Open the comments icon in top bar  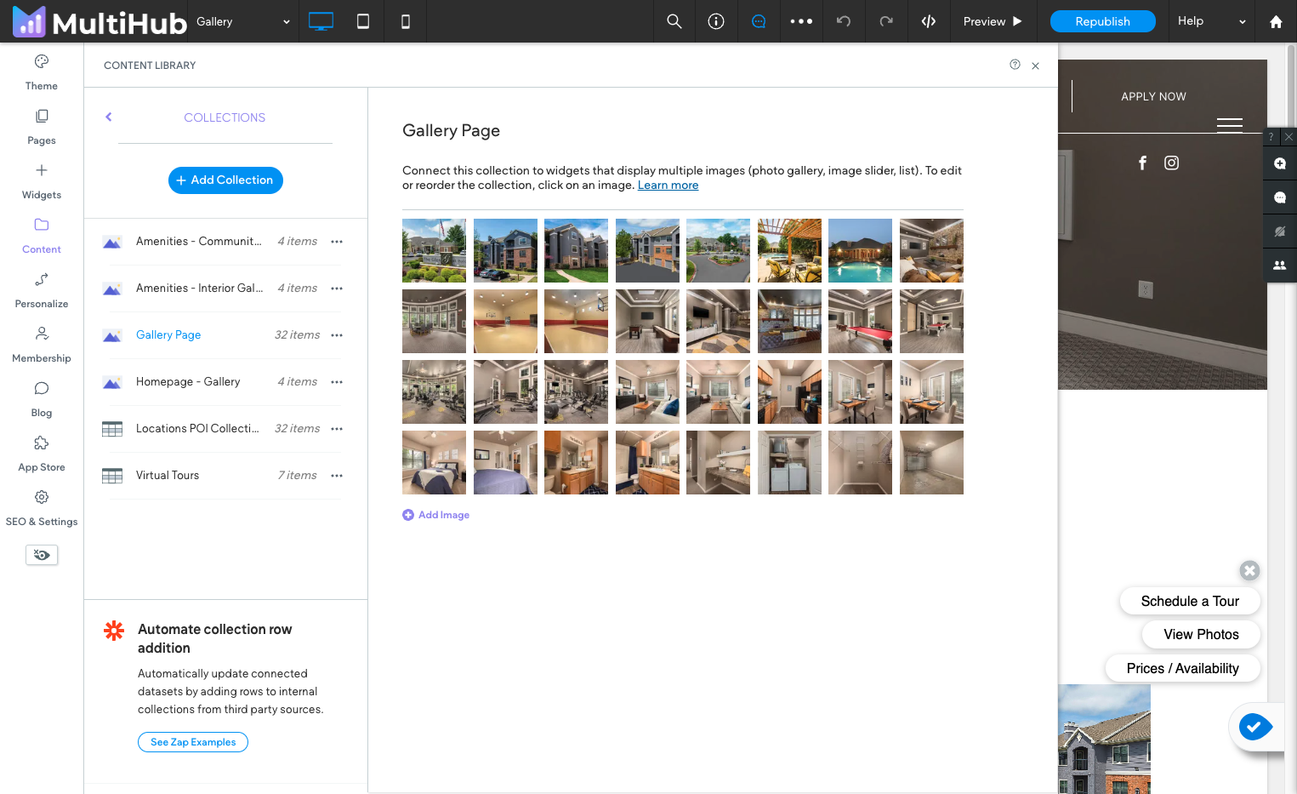point(759,21)
